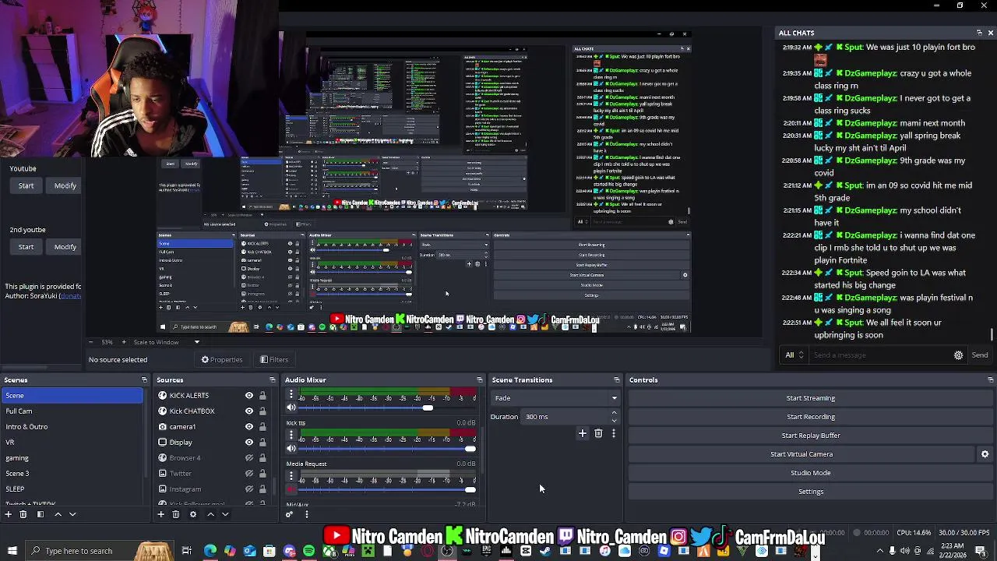Move the selected scene down

(72, 514)
